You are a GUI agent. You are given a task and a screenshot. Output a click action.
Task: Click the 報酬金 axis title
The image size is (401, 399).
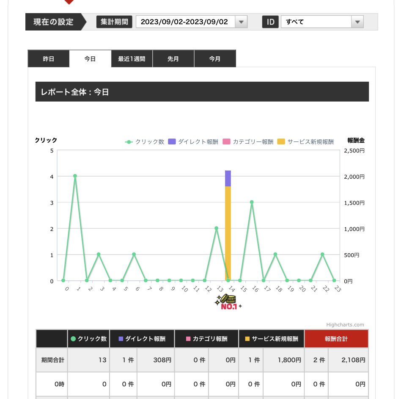point(356,140)
